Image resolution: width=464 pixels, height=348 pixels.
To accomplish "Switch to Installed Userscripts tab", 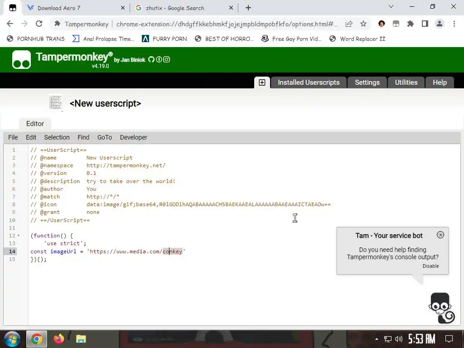I will click(x=309, y=82).
